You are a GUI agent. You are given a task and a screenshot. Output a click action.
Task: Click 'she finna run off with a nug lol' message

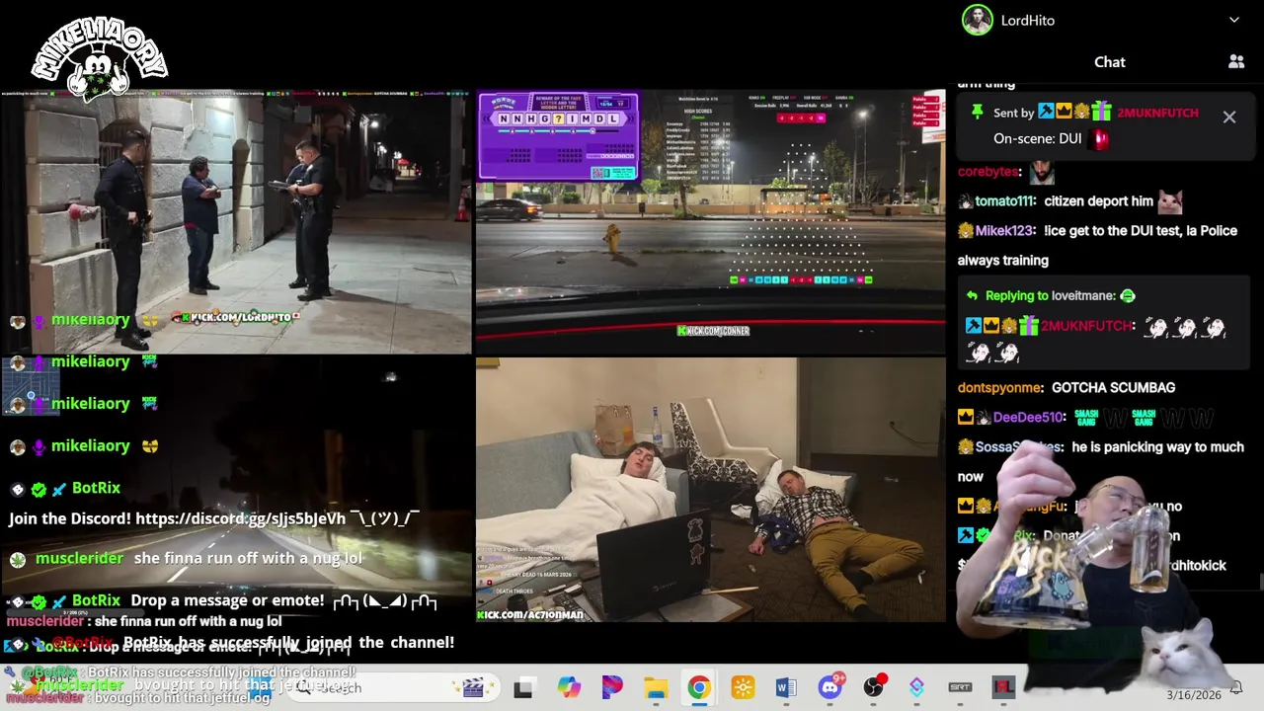click(x=248, y=559)
